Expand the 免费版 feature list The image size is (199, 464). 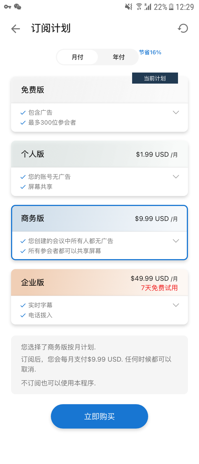176,112
